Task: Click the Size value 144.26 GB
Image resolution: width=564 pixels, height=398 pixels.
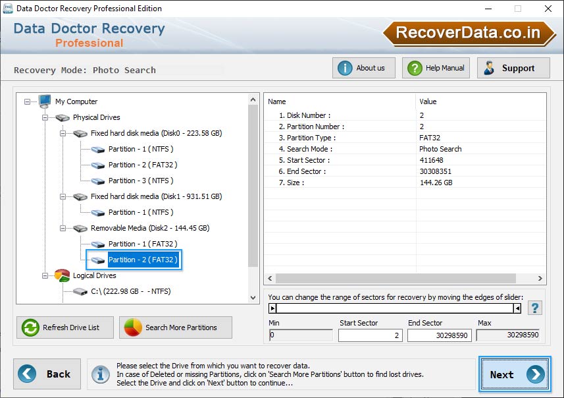Action: (436, 183)
